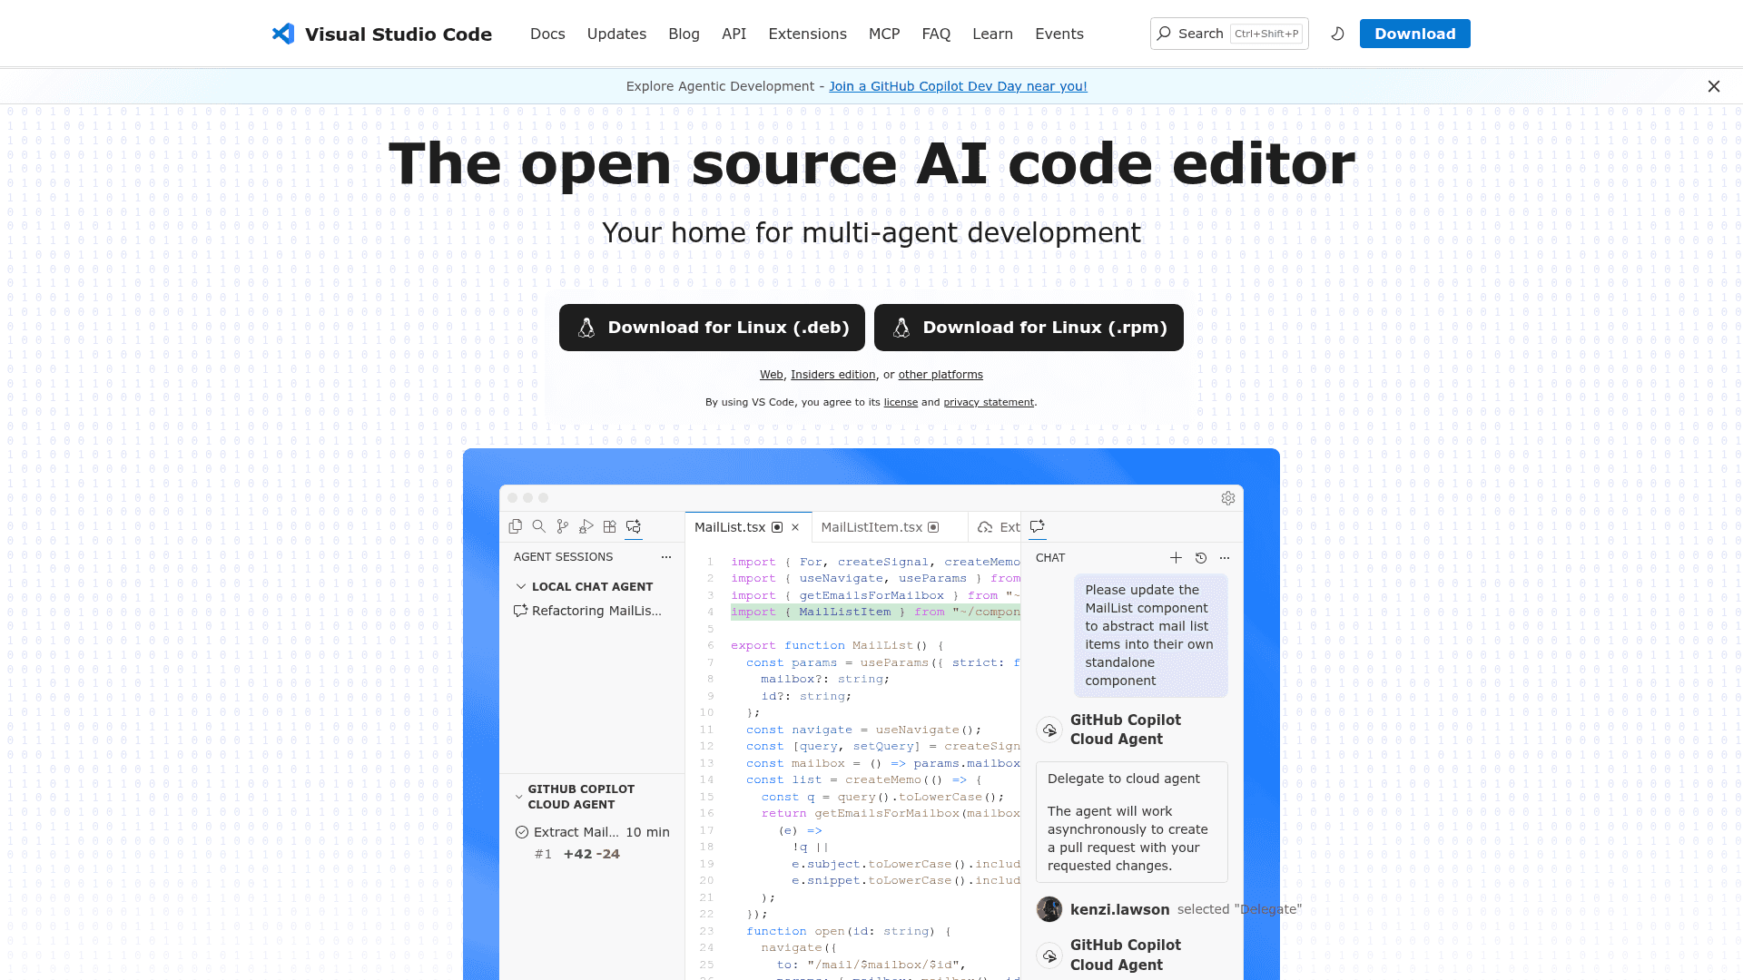Dismiss the Copilot Dev Day banner

(1714, 86)
